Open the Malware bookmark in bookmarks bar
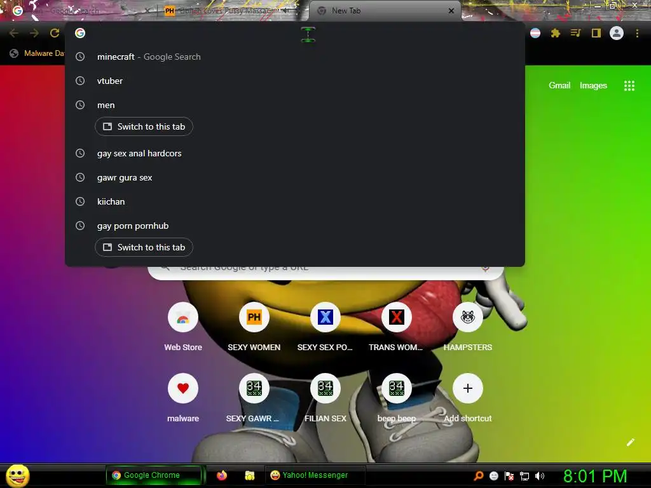 38,53
